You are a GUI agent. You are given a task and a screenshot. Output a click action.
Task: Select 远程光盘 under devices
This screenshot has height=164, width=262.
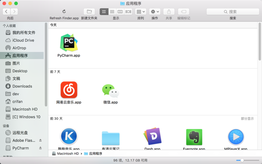tap(22, 133)
